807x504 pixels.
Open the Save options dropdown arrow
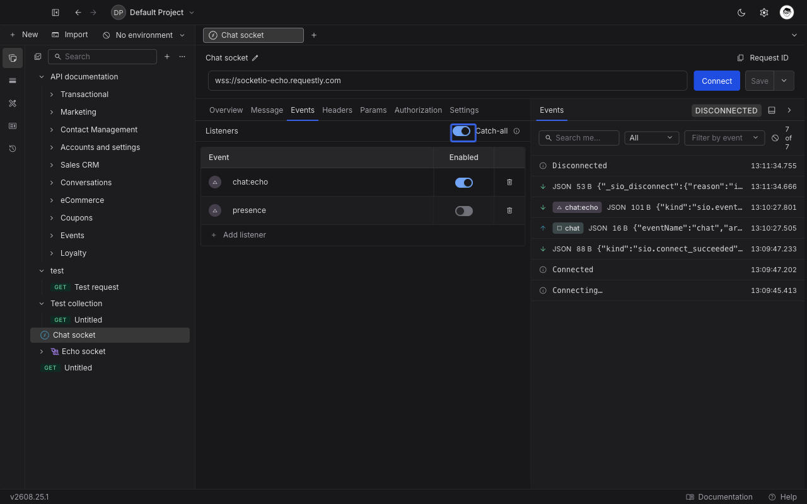point(784,81)
